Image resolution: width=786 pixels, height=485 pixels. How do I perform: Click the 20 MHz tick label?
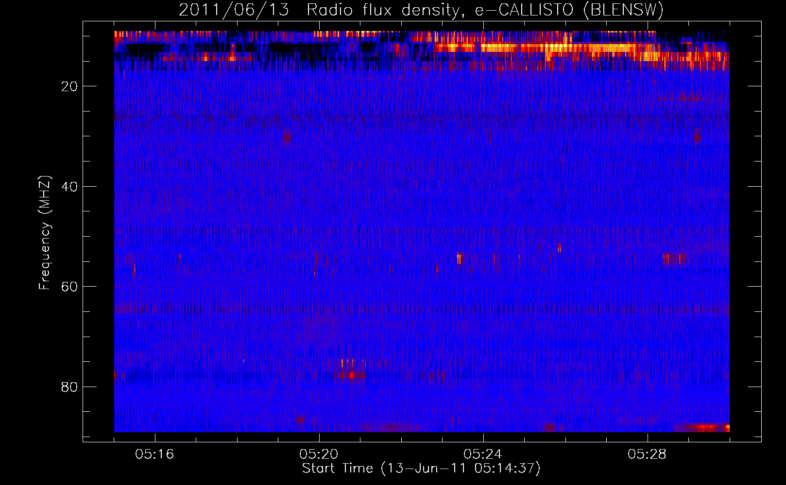70,86
